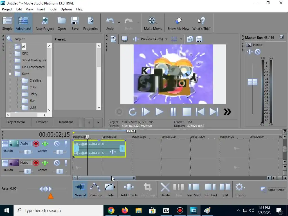The width and height of the screenshot is (288, 216).
Task: Open the Tools menu
Action: (x=53, y=9)
